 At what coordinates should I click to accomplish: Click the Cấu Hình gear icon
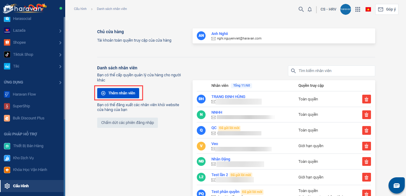pyautogui.click(x=7, y=186)
